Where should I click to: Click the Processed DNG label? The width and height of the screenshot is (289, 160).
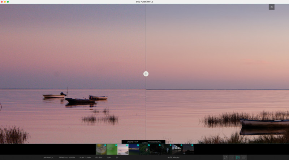point(155,142)
